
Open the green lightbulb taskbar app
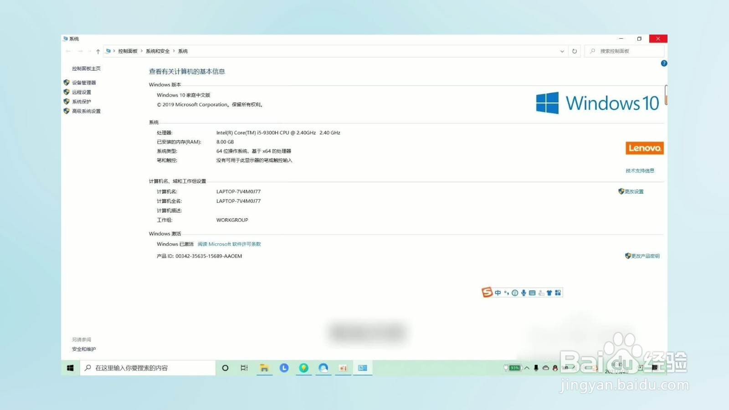click(x=304, y=368)
